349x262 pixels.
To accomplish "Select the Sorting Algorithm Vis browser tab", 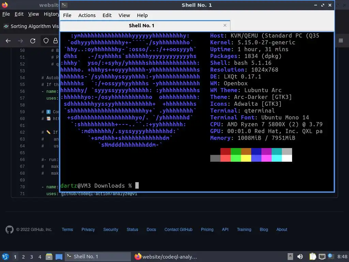I will 31,26.
